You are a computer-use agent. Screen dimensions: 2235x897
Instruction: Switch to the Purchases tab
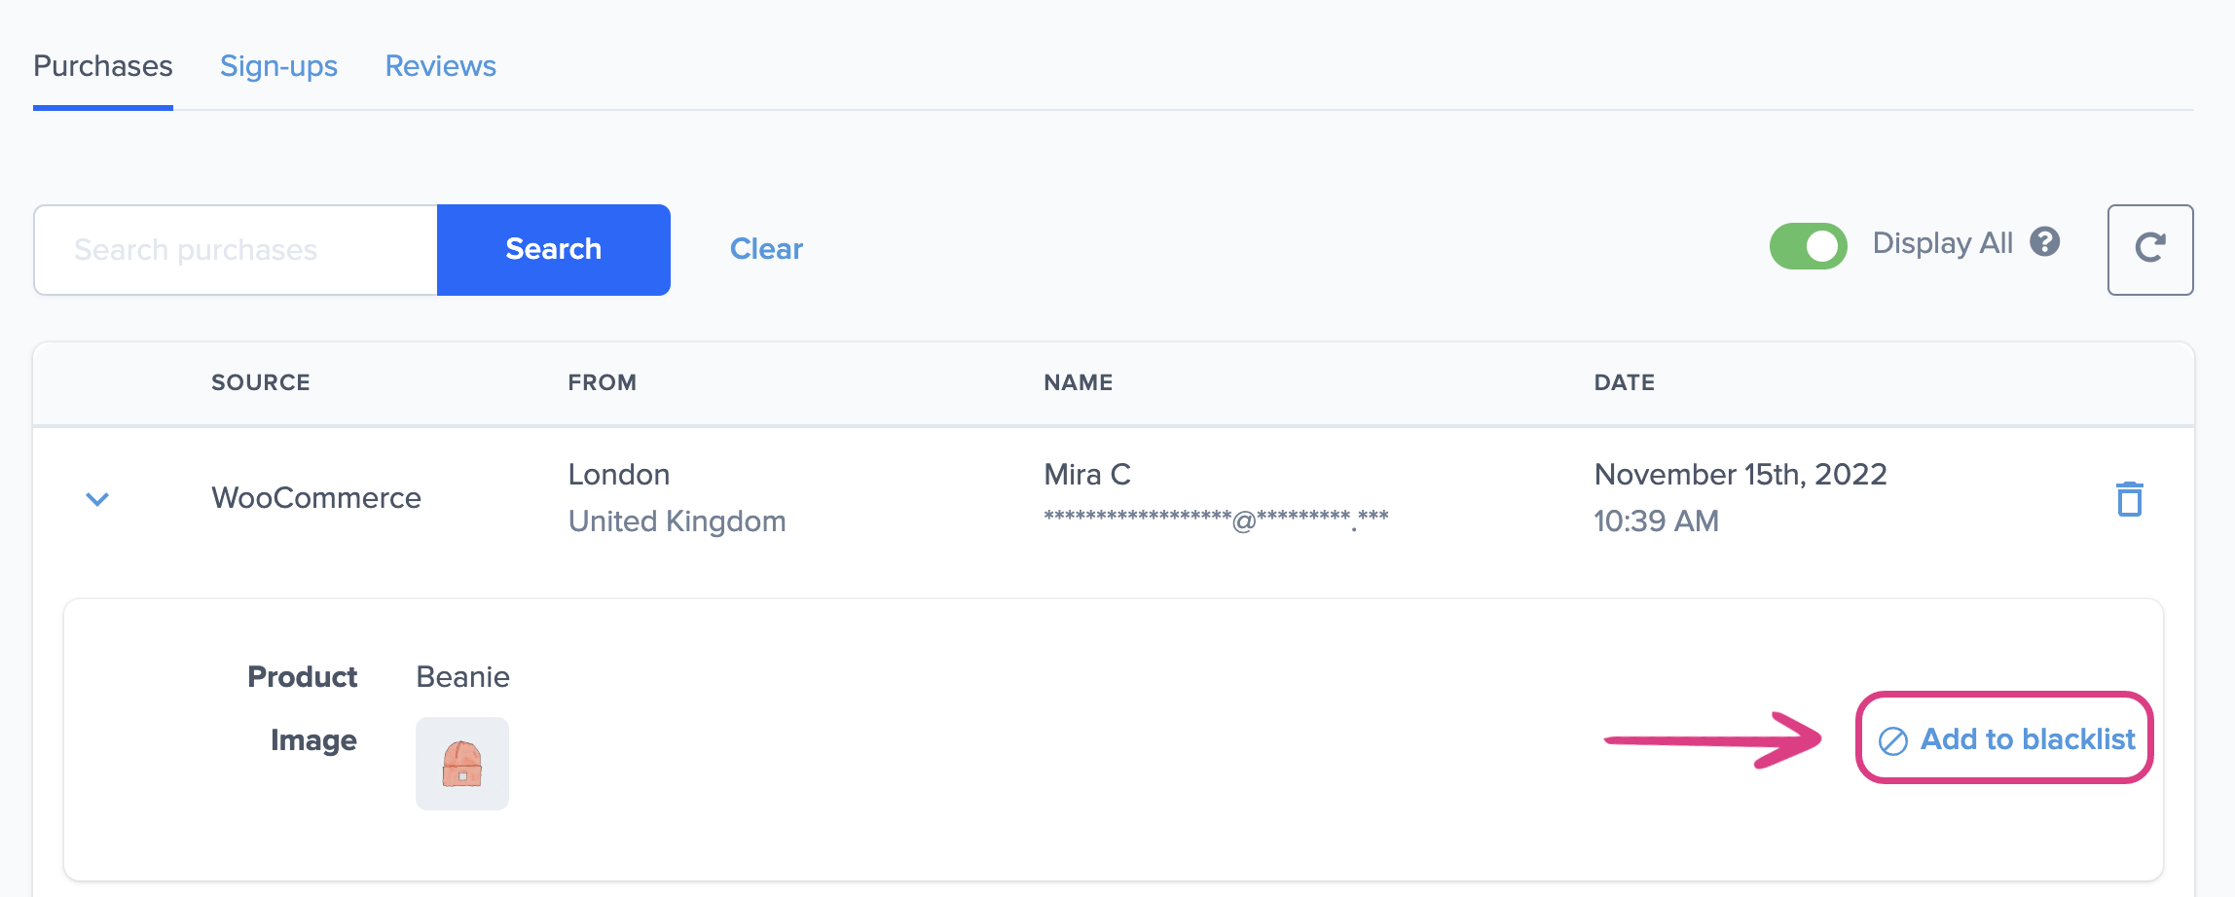click(103, 66)
